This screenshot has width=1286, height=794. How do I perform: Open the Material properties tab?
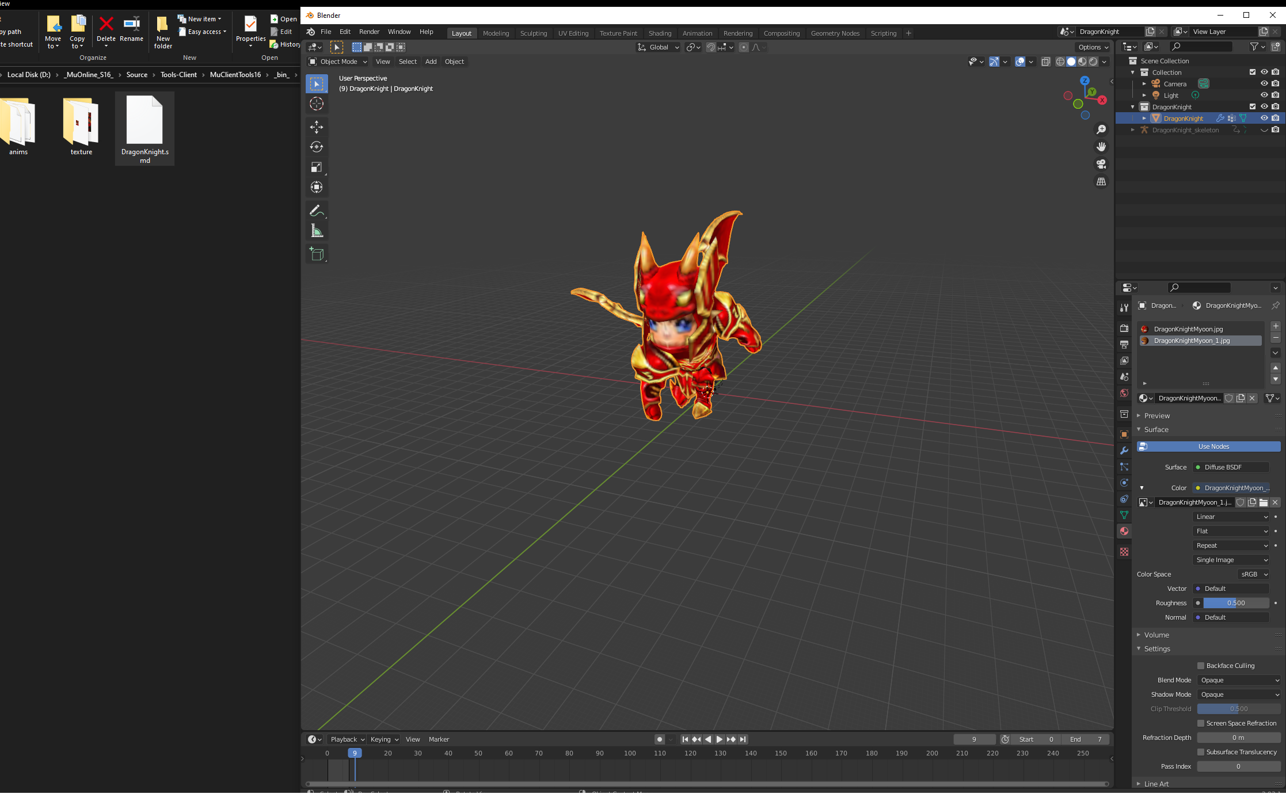(1124, 532)
